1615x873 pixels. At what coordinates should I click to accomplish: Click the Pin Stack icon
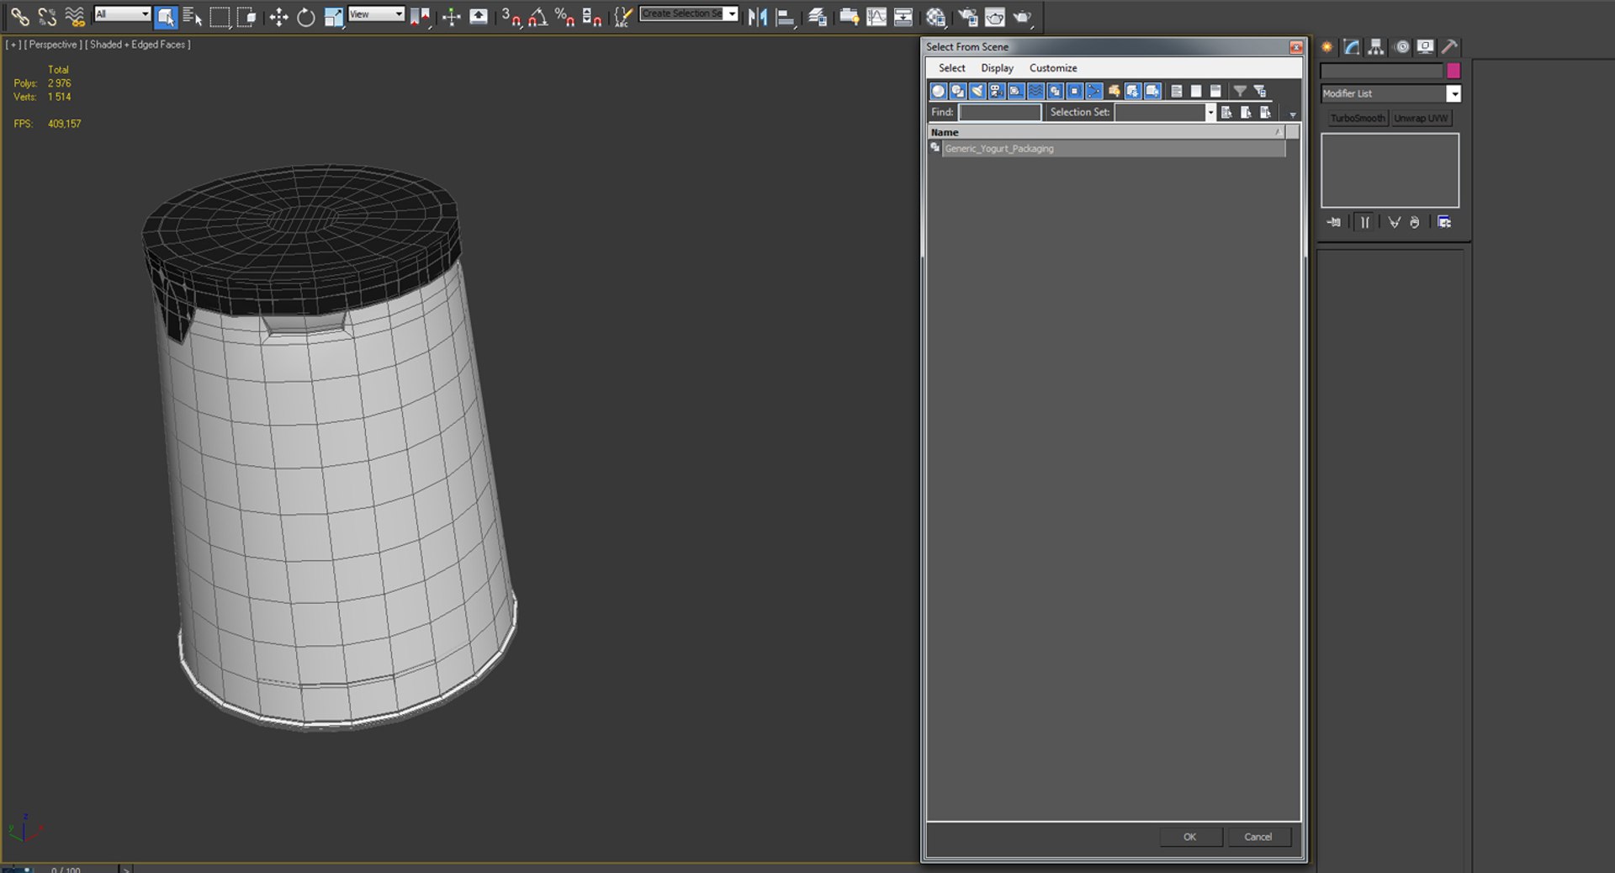tap(1334, 222)
